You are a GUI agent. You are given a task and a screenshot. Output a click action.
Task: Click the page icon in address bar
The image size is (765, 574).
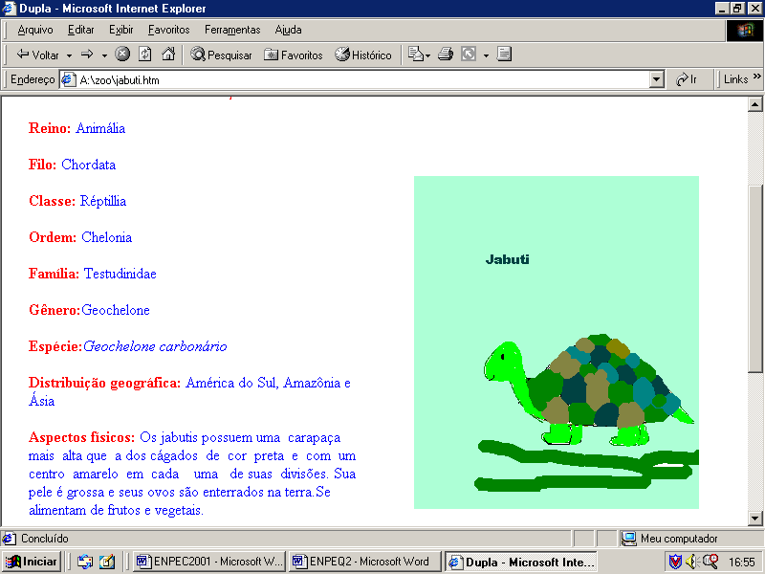(69, 79)
